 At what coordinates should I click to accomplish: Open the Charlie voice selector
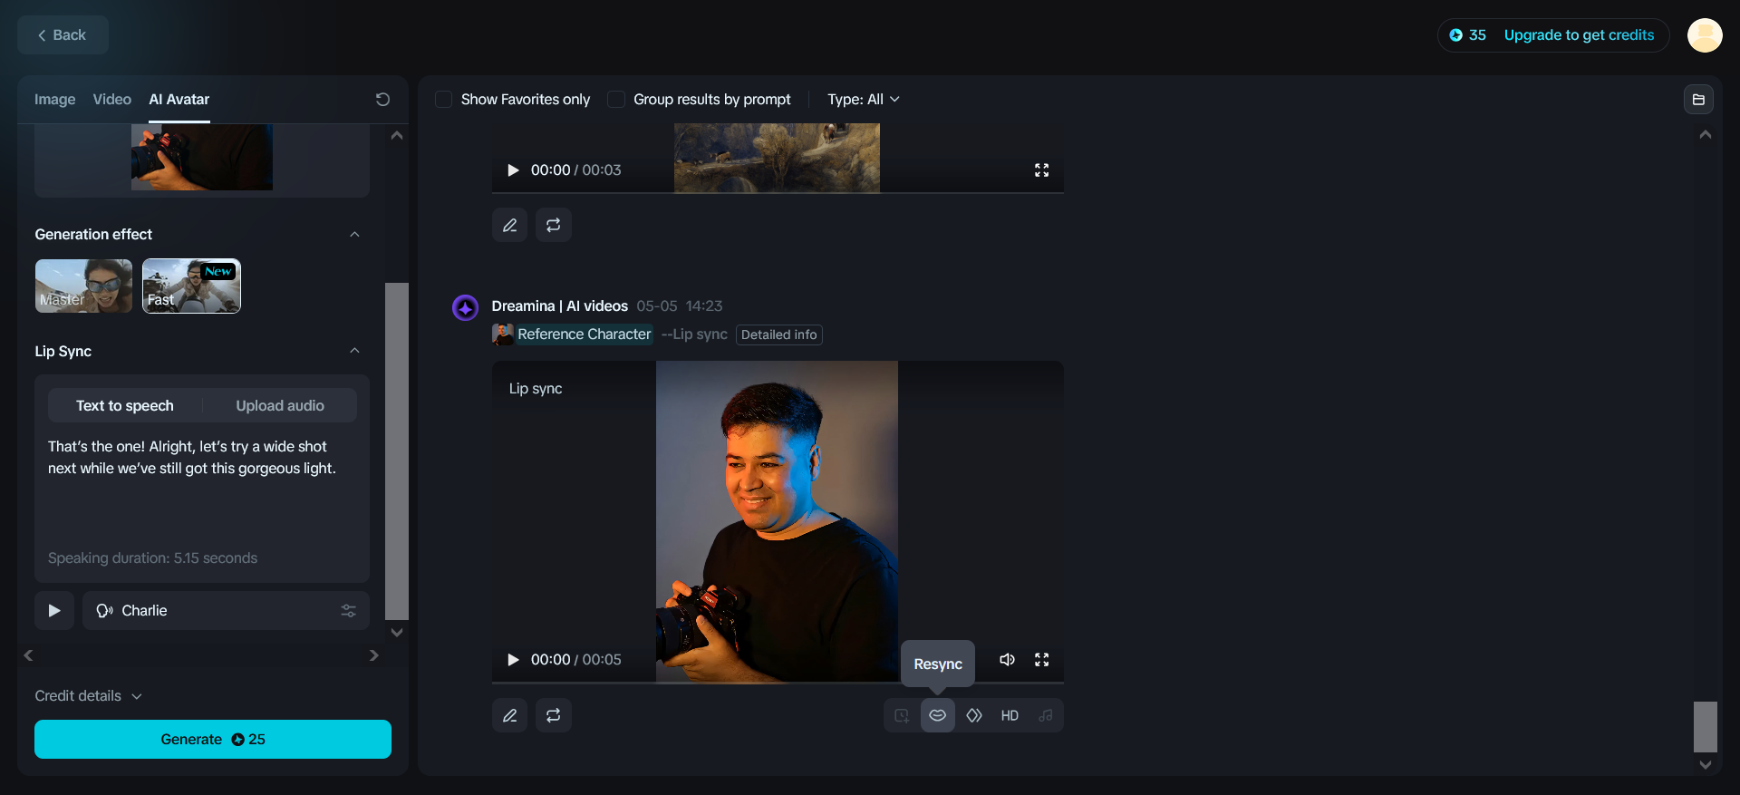[x=227, y=611]
